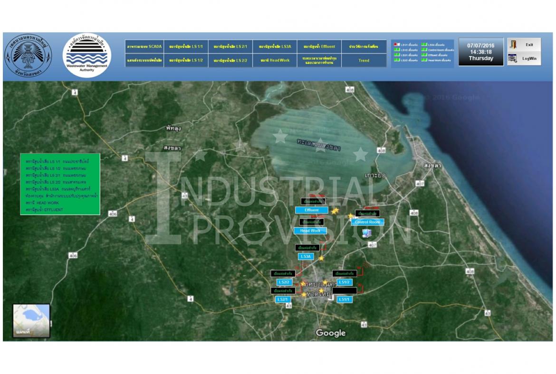This screenshot has height=374, width=556.
Task: Click the star marker beside LS3A label
Action: (321, 258)
